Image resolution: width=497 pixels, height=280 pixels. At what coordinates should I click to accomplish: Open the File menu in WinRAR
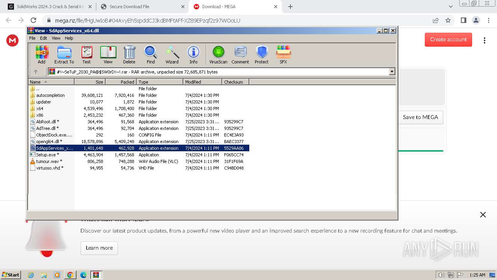[x=32, y=38]
